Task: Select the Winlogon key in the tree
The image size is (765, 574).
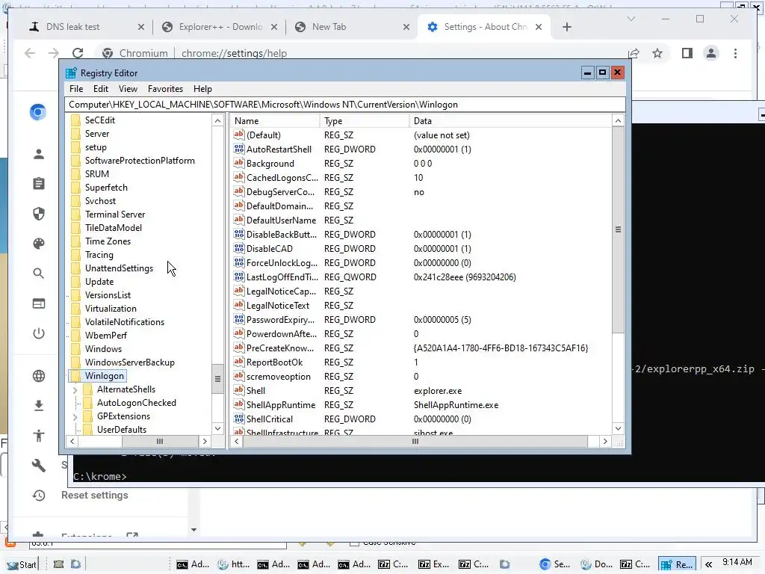Action: pyautogui.click(x=105, y=376)
